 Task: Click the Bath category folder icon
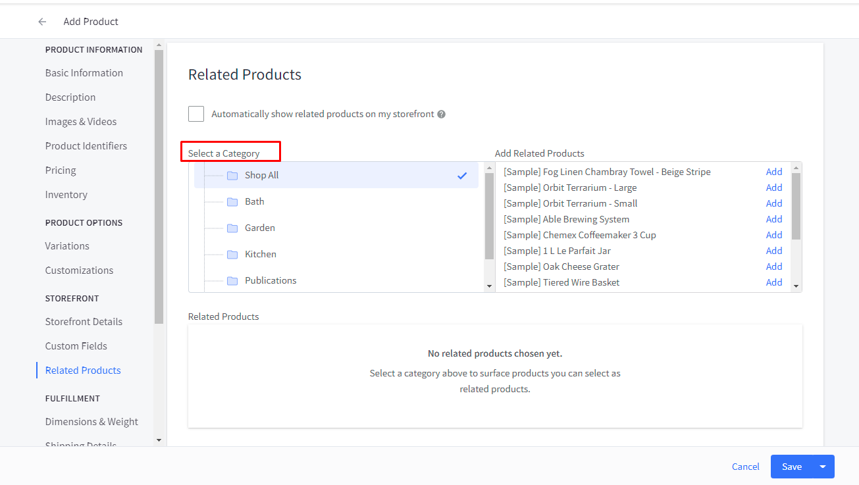click(232, 202)
